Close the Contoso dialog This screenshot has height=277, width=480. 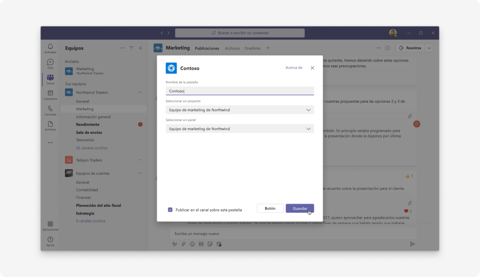point(312,68)
